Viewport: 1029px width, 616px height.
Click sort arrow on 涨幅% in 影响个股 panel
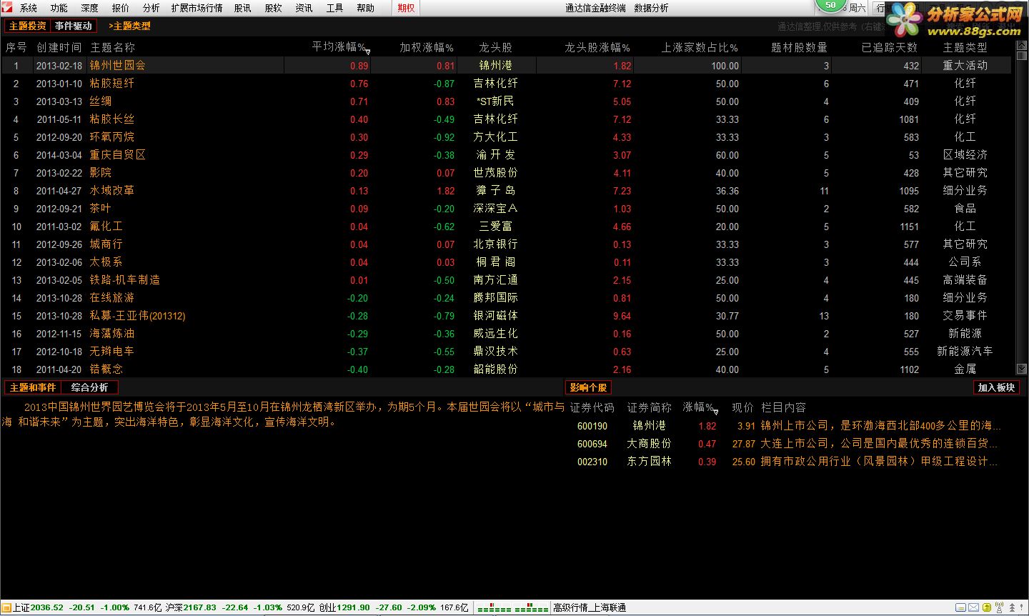coord(716,412)
